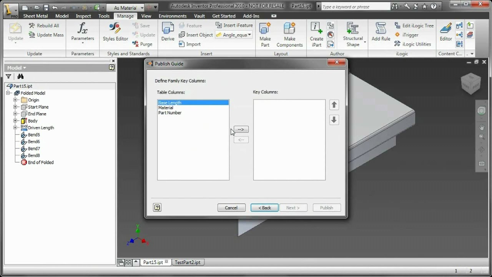This screenshot has height=277, width=492.
Task: Expand the Parameters panel dropdown arrow
Action: [x=82, y=43]
